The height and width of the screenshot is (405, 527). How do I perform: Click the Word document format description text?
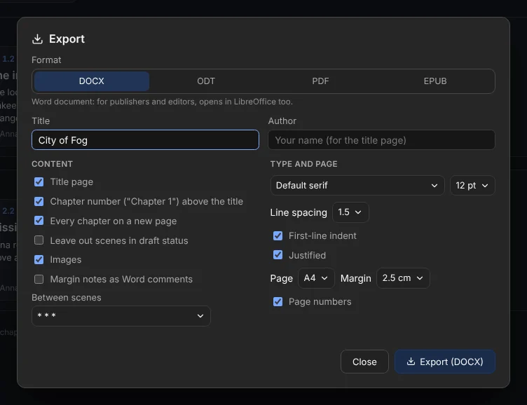[x=162, y=102]
